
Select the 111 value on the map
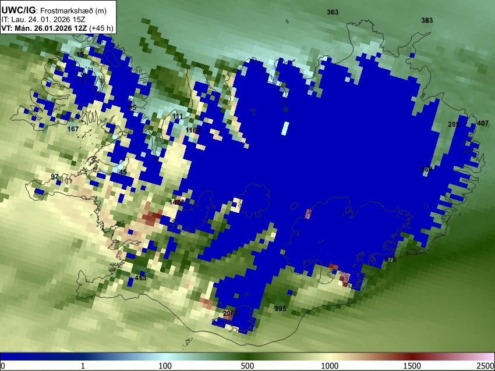[178, 117]
